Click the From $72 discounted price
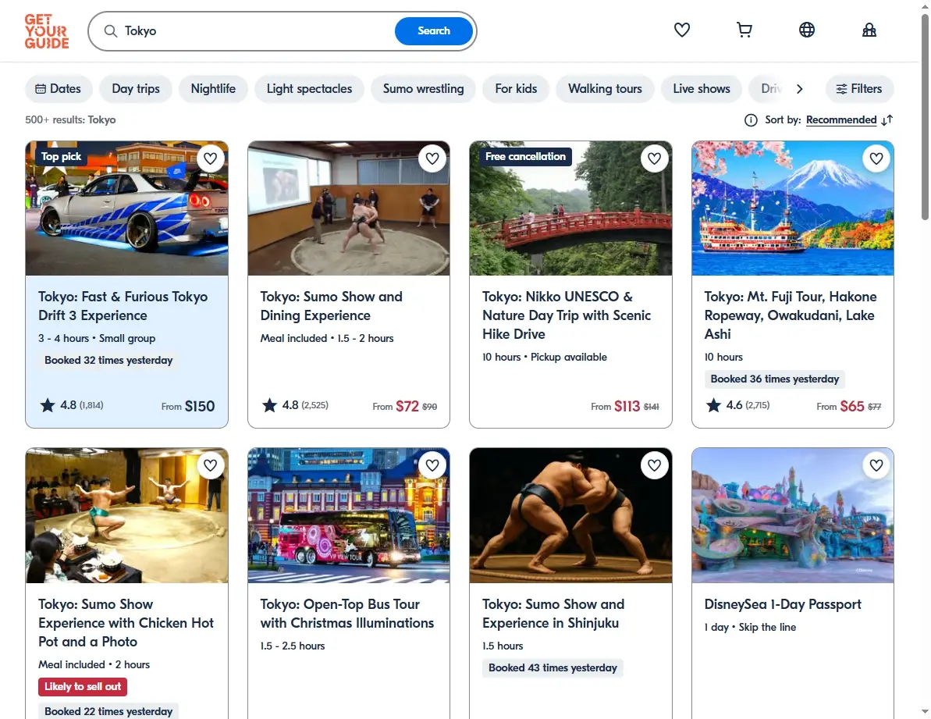The height and width of the screenshot is (719, 931). [x=404, y=406]
